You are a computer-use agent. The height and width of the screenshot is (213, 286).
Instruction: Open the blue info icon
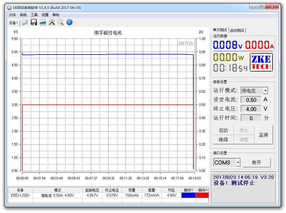(x=69, y=22)
